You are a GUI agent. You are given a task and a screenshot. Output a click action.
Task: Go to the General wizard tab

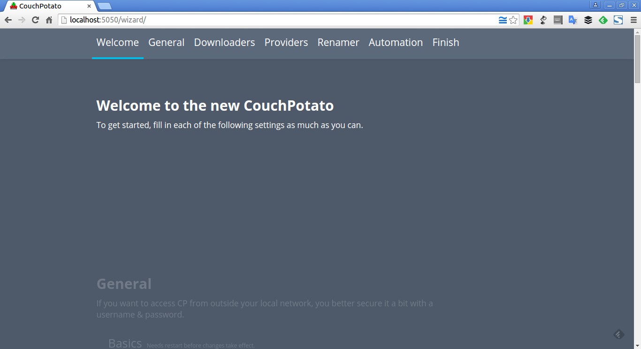tap(166, 42)
